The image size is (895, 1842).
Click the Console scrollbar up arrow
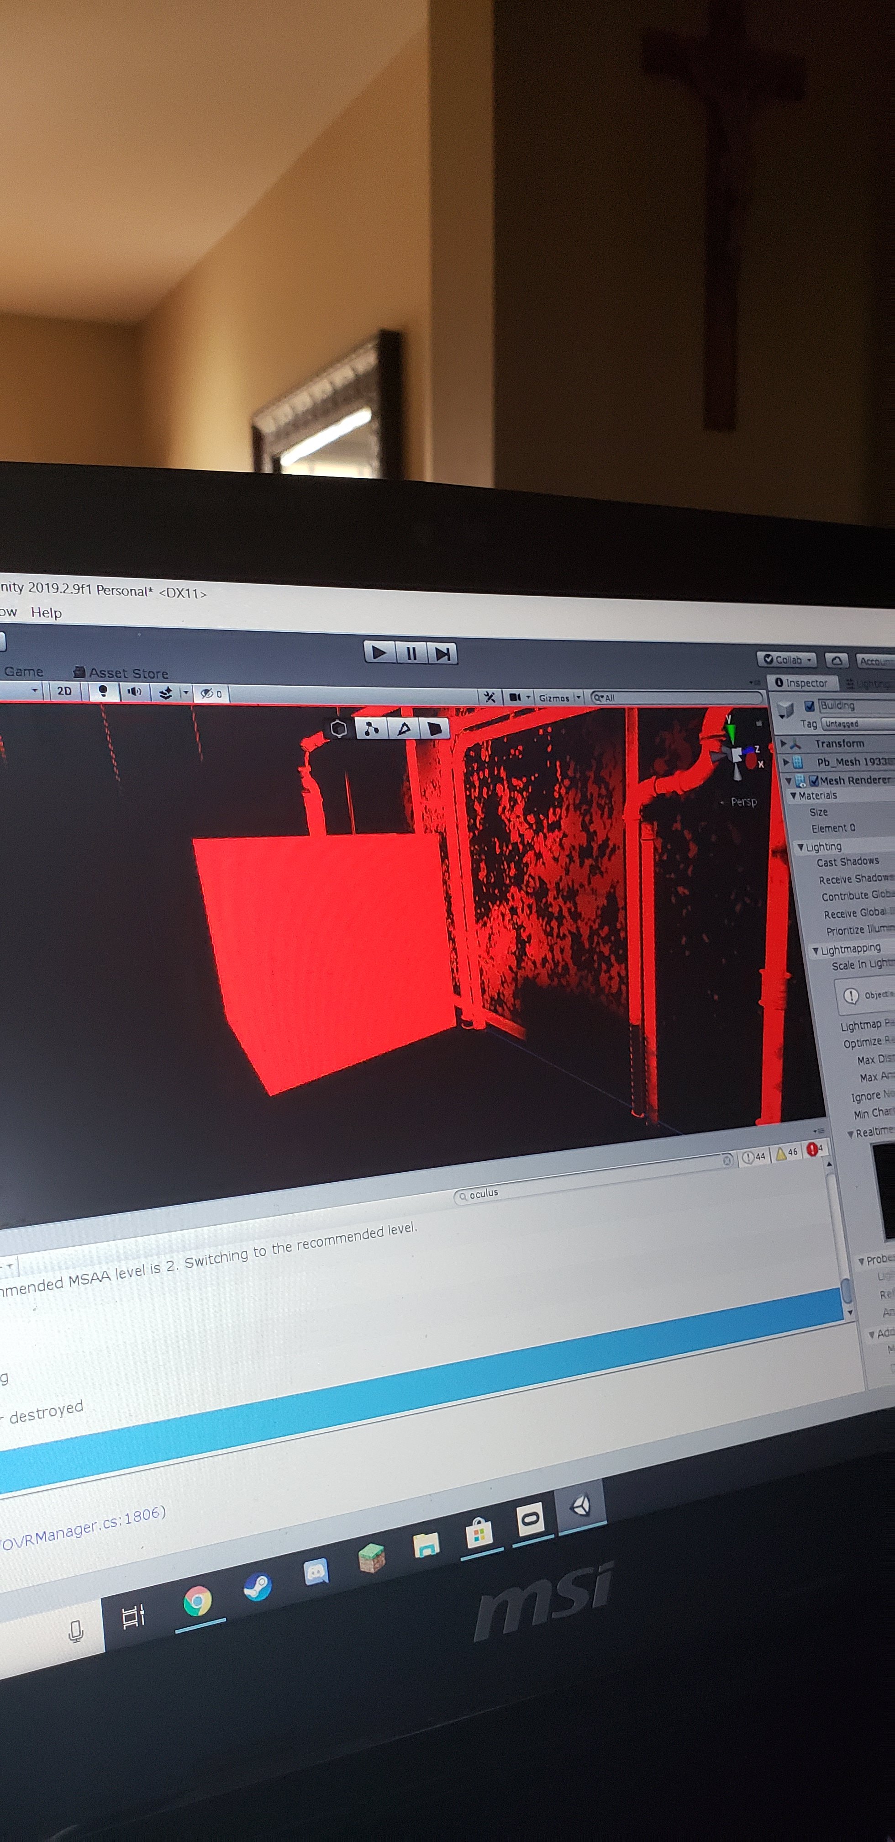[x=829, y=1164]
